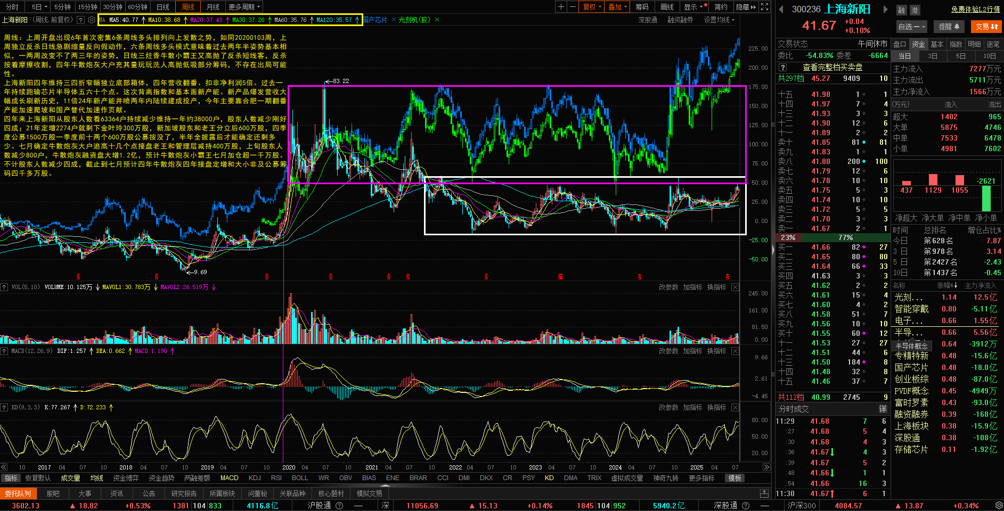
Task: Click the 23% bid-ask ratio bar
Action: [789, 237]
